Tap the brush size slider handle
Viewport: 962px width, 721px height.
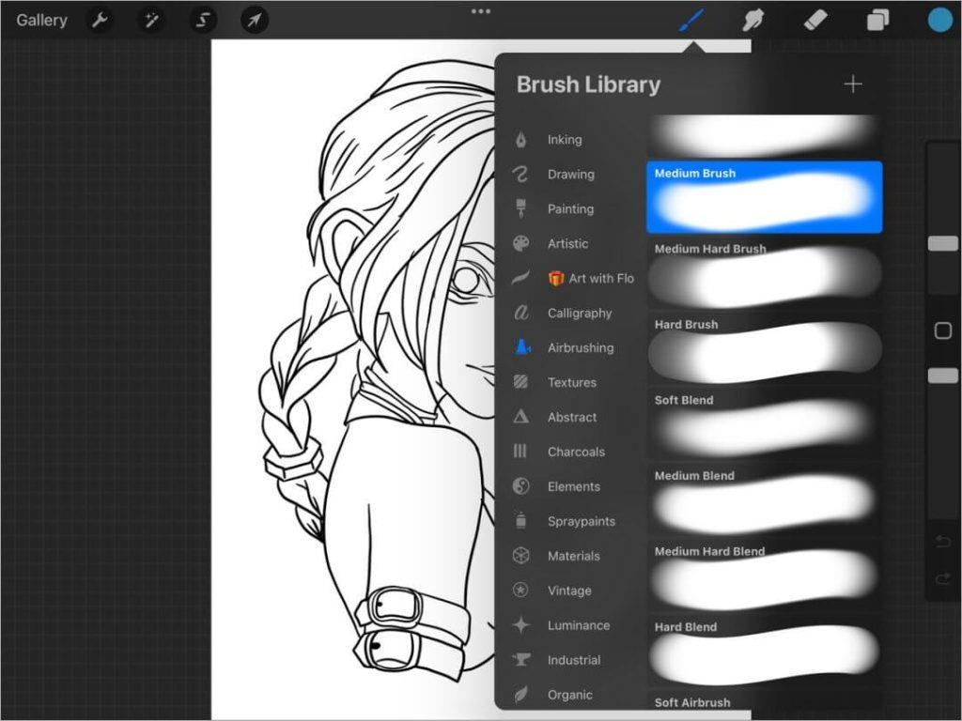(x=943, y=243)
